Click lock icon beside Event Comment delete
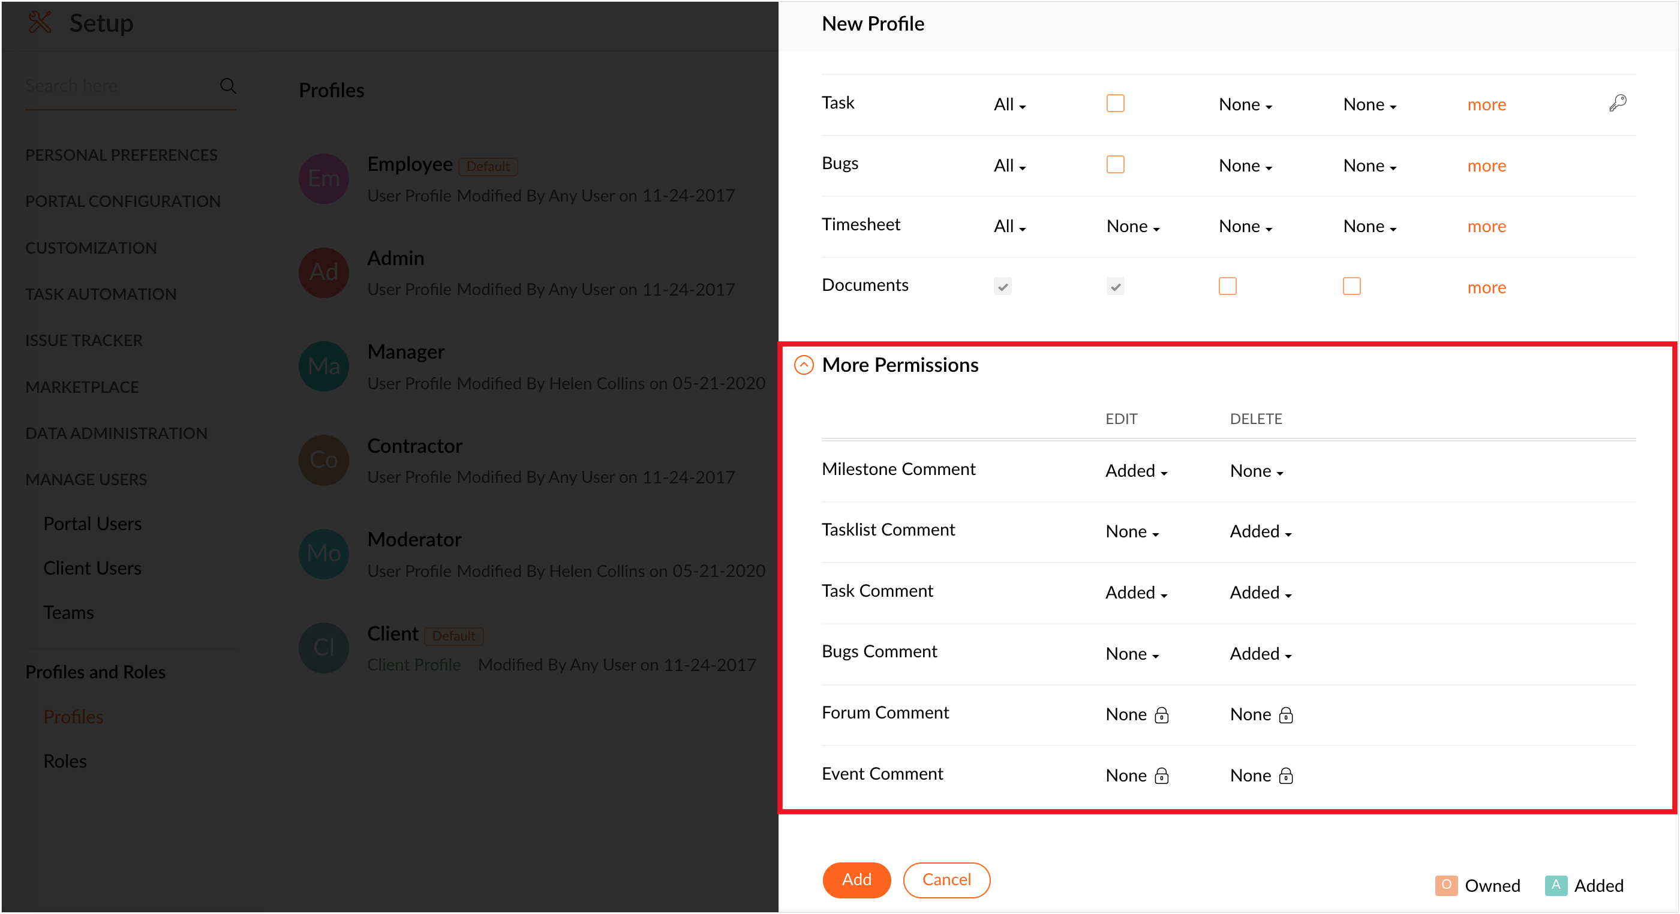 click(1286, 776)
